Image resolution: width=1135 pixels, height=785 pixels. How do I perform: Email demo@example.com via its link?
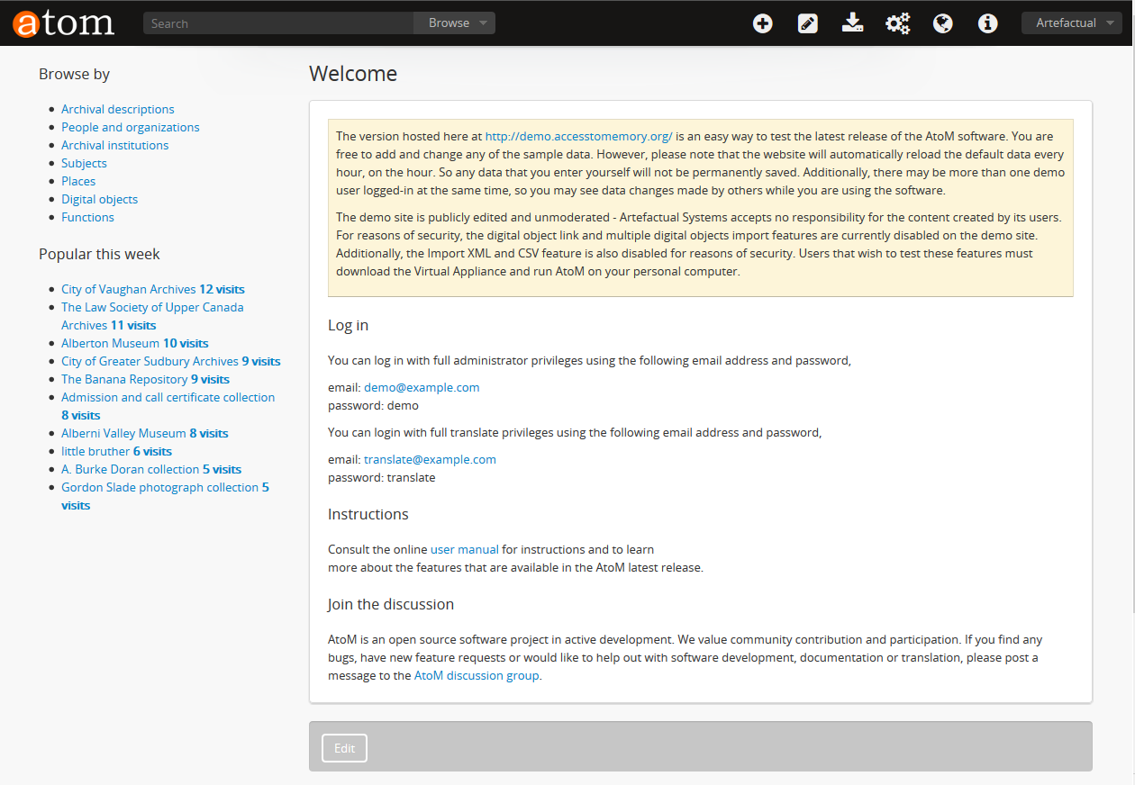tap(422, 387)
